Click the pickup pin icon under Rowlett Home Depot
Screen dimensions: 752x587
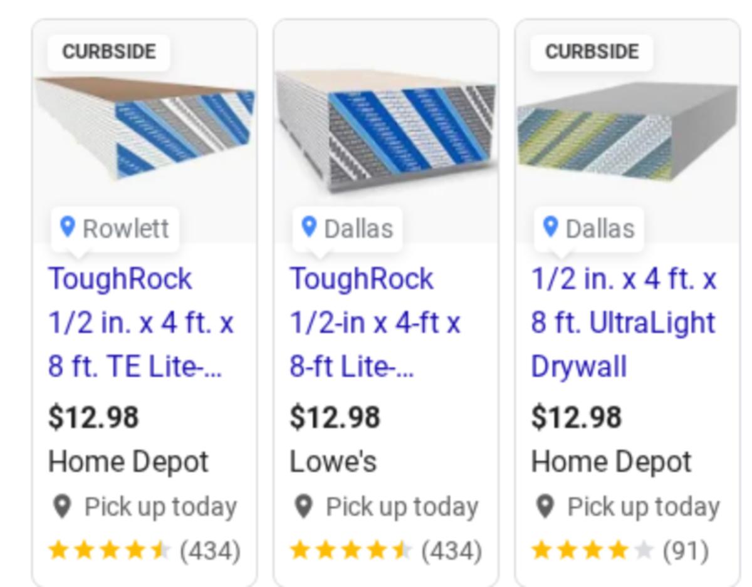[x=62, y=507]
